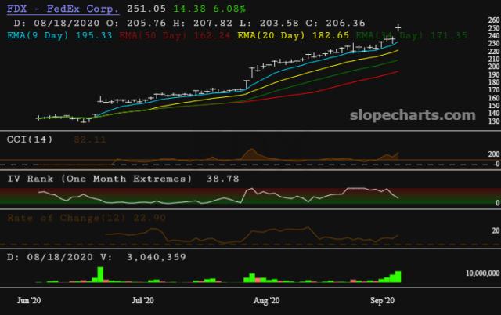This screenshot has width=501, height=315.
Task: Click the last price 251.05
Action: (x=146, y=9)
